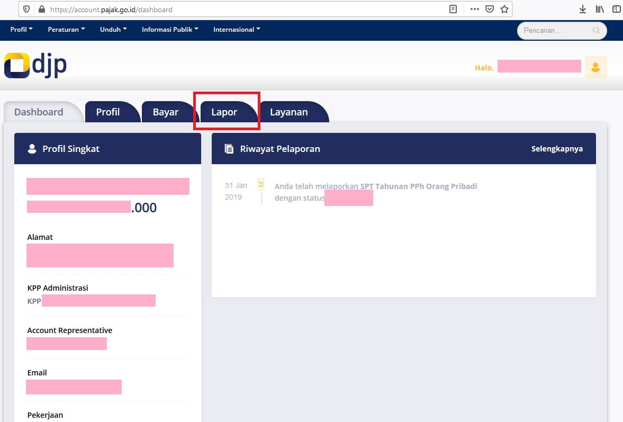Screen dimensions: 623x422
Task: Click the DJP logo
Action: [x=34, y=65]
